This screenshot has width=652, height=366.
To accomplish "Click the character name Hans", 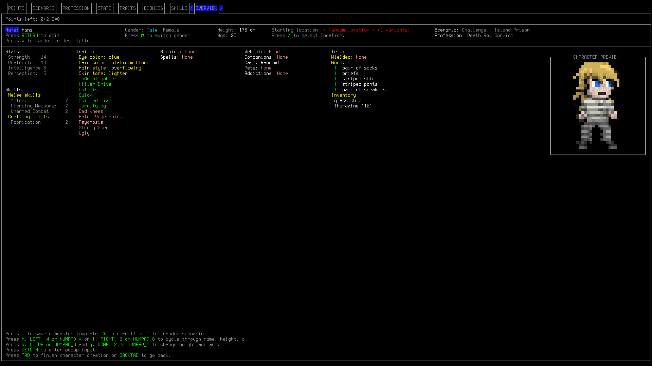I will pos(27,30).
